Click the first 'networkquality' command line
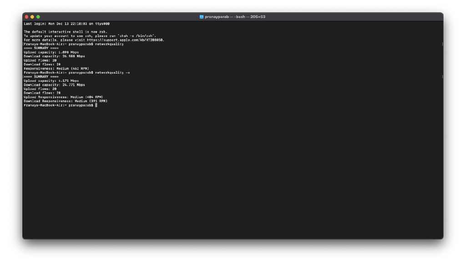Viewport: 466px width, 262px height. [x=74, y=44]
